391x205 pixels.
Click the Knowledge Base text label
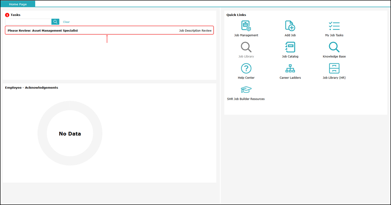pos(334,56)
